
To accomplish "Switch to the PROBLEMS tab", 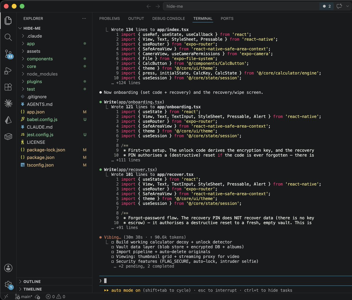I will (x=109, y=18).
